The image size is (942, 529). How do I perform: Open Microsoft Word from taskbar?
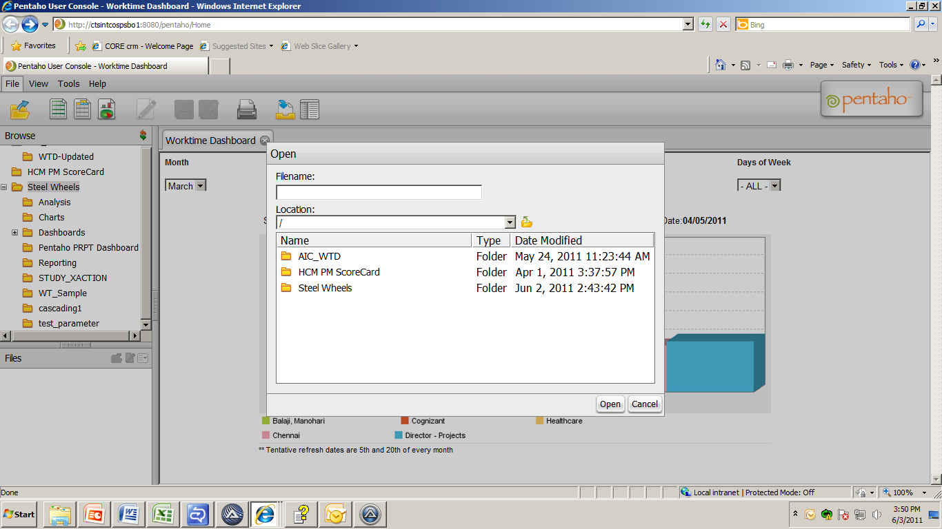(128, 515)
